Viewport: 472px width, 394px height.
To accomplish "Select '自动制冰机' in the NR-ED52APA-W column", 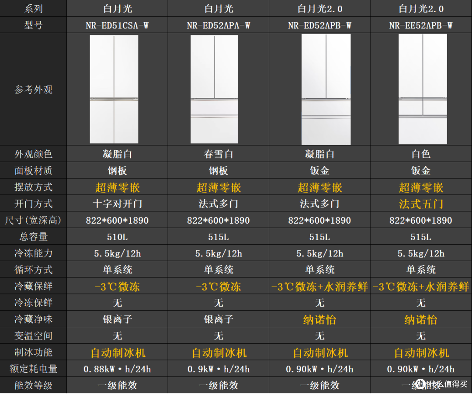I will coord(219,353).
